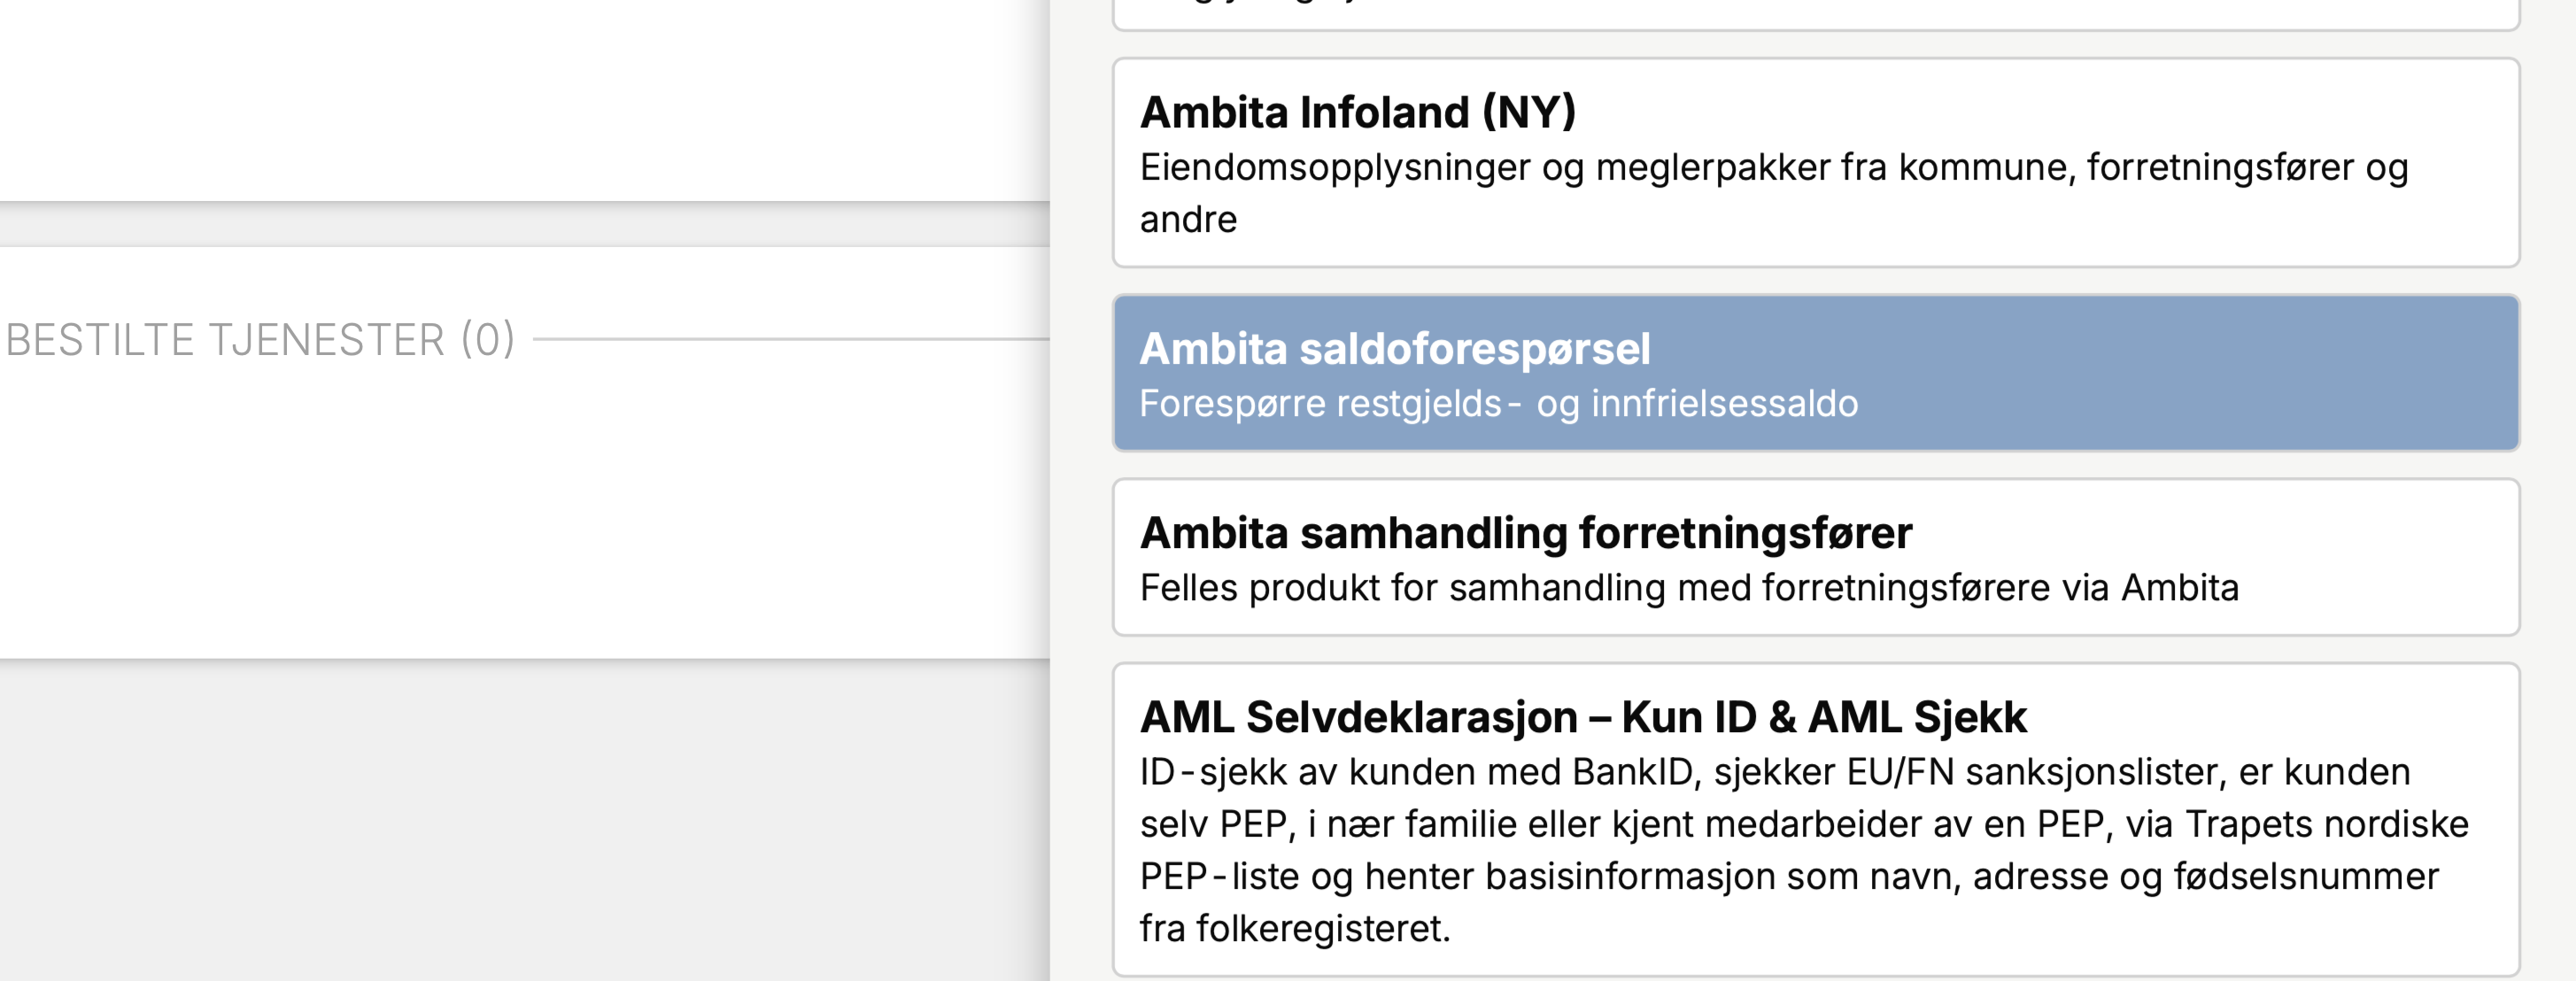Click the word "andre" in Infoland card
The width and height of the screenshot is (2576, 981).
[x=1188, y=220]
